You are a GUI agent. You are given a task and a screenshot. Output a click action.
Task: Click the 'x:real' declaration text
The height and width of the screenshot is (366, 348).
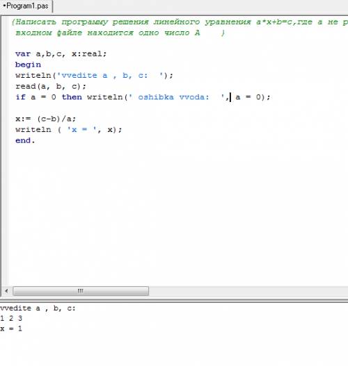pyautogui.click(x=89, y=54)
